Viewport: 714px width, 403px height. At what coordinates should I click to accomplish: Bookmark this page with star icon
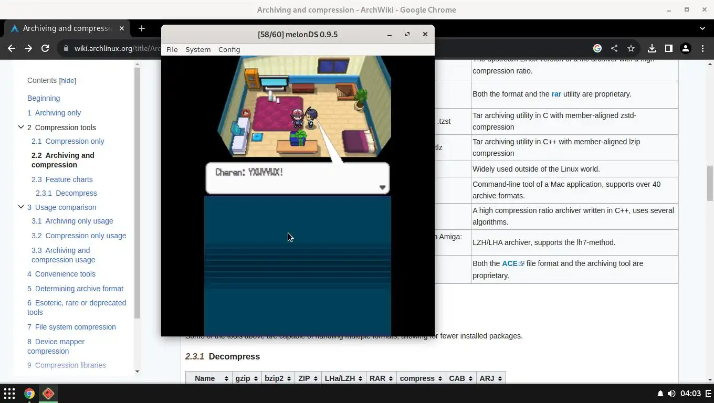631,48
